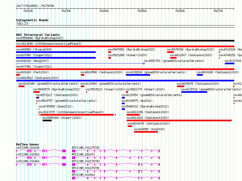Click the RFC2|NM_001278792 gene label

tap(86, 148)
